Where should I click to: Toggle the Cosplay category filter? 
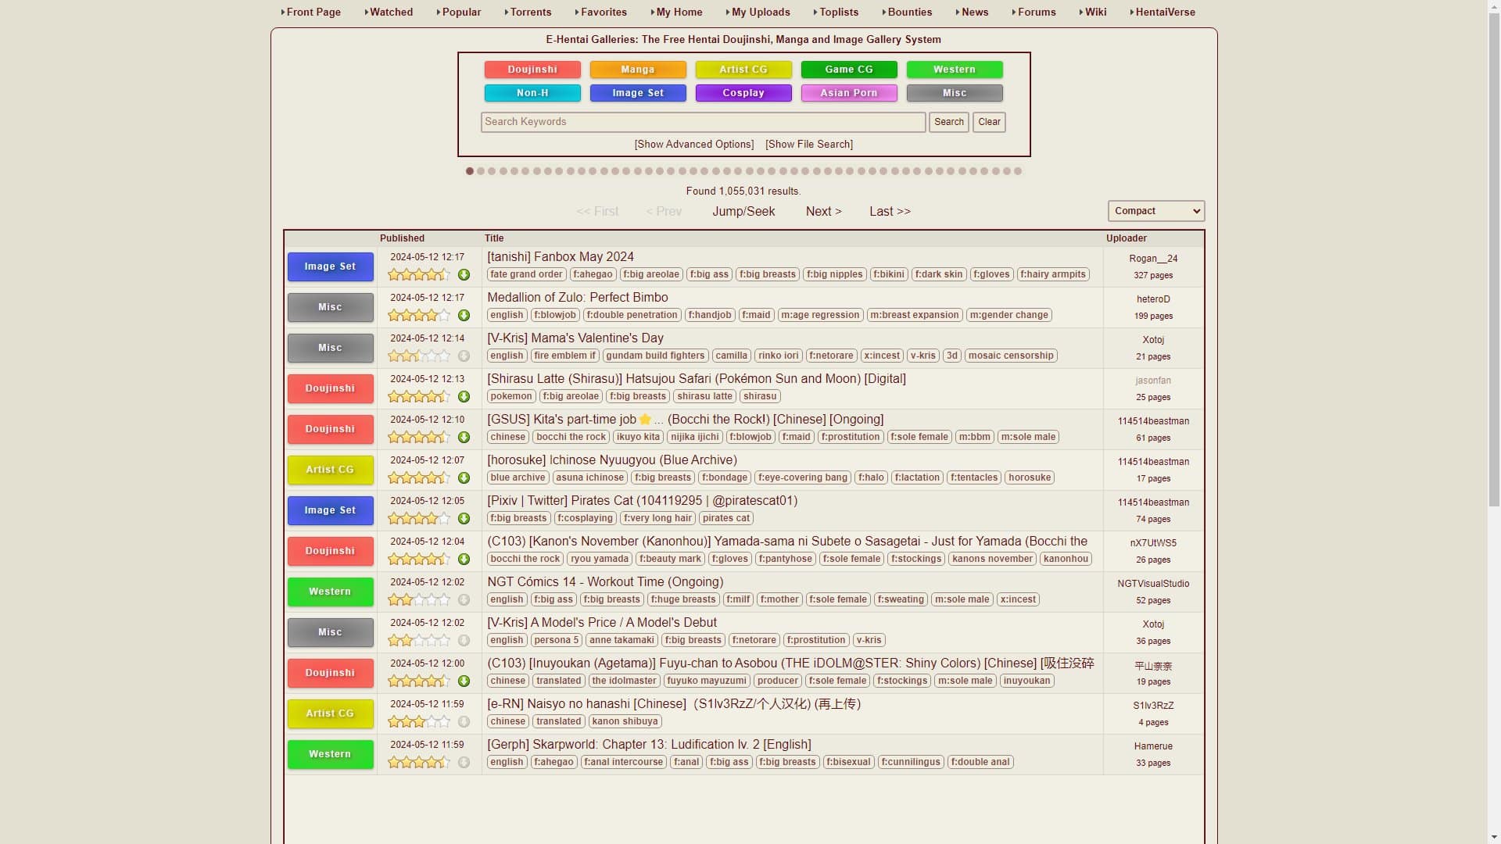743,93
